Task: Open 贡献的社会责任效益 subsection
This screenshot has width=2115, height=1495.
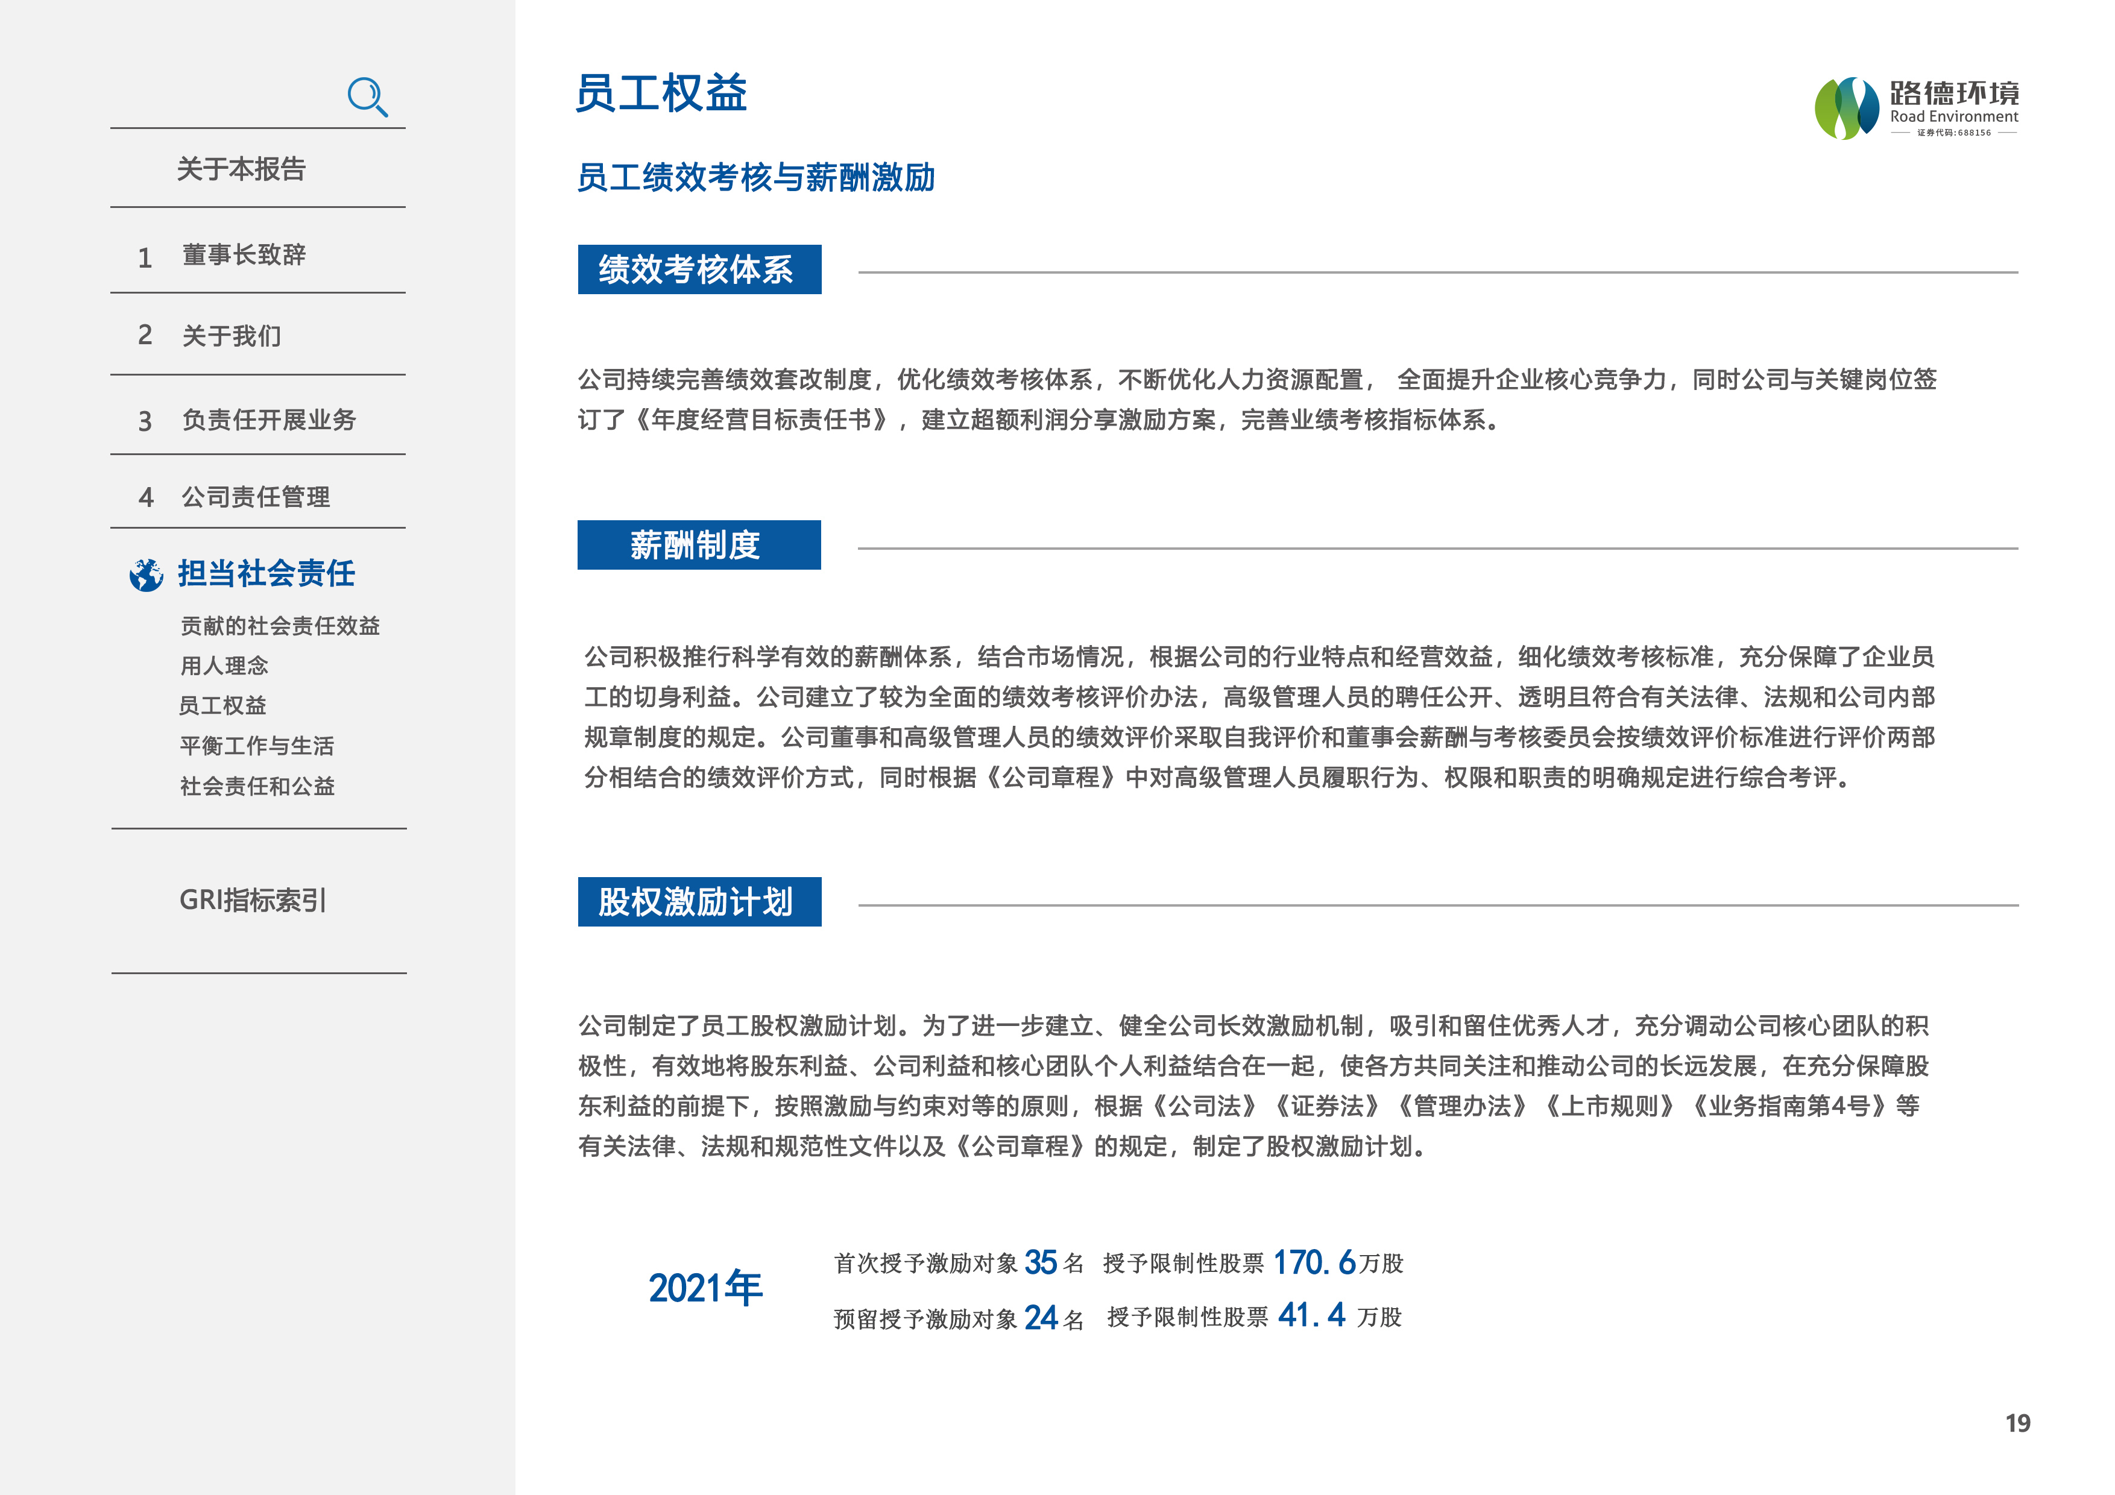Action: [x=280, y=626]
